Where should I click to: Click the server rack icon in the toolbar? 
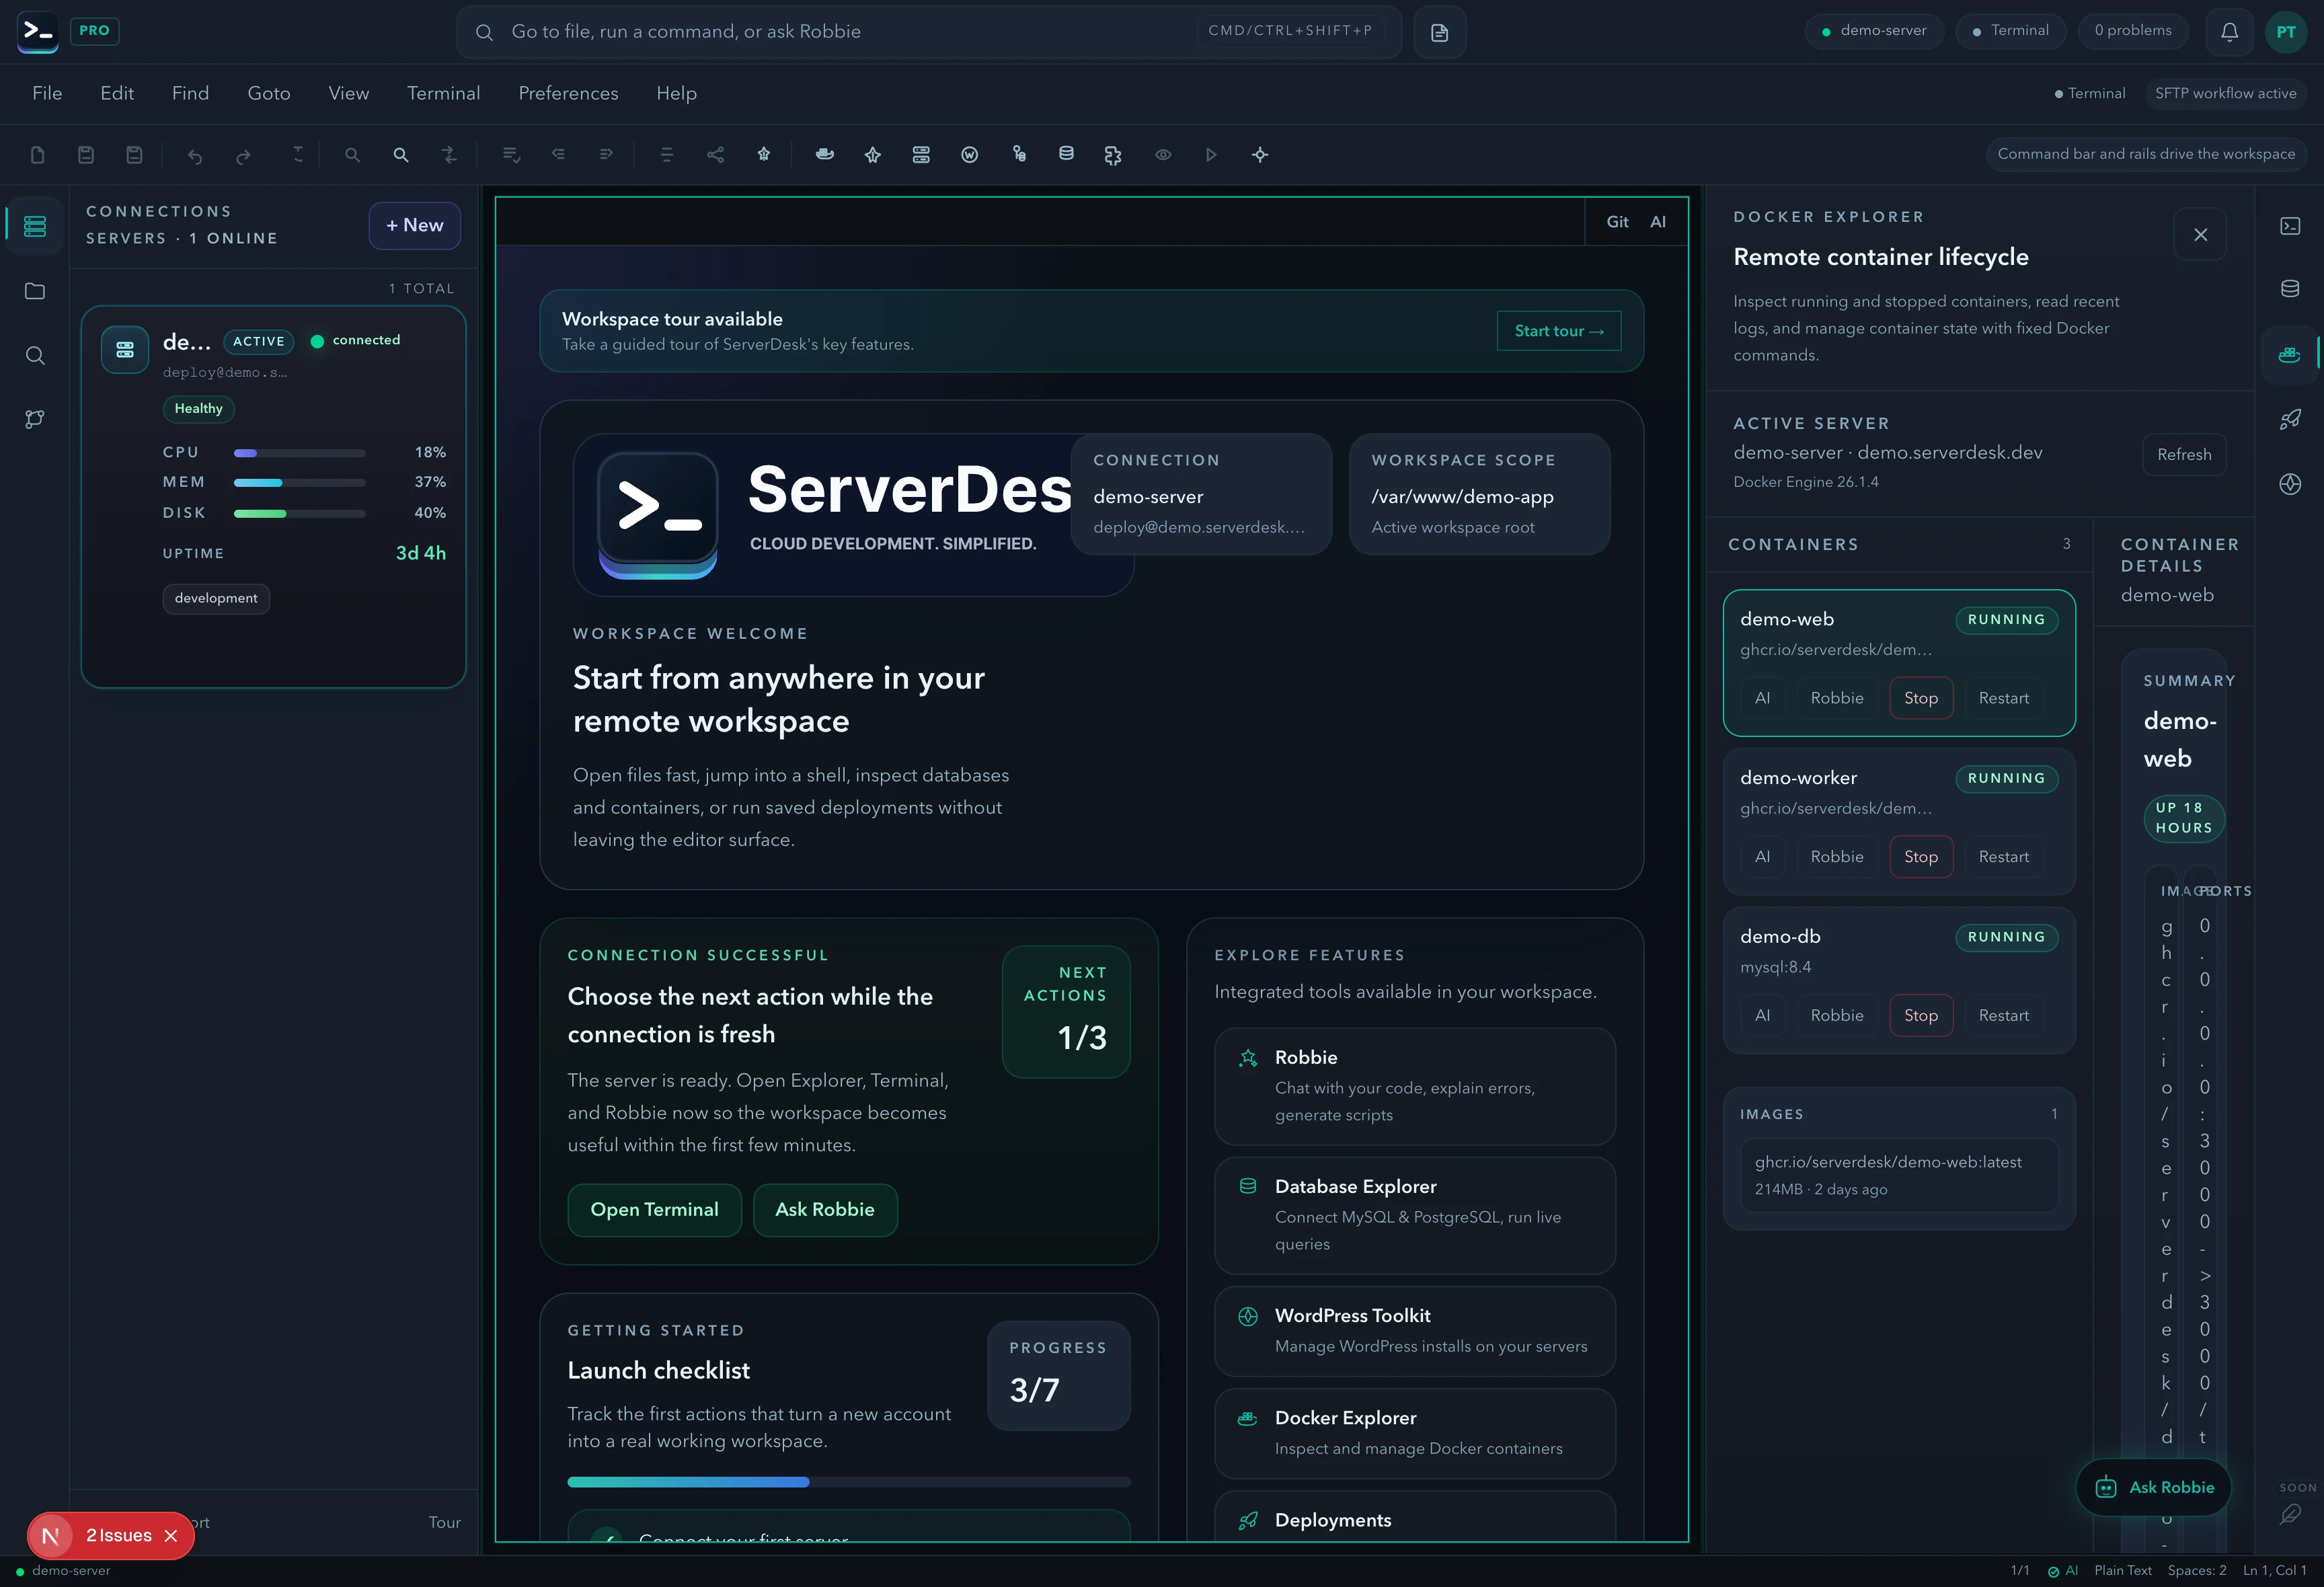coord(921,155)
